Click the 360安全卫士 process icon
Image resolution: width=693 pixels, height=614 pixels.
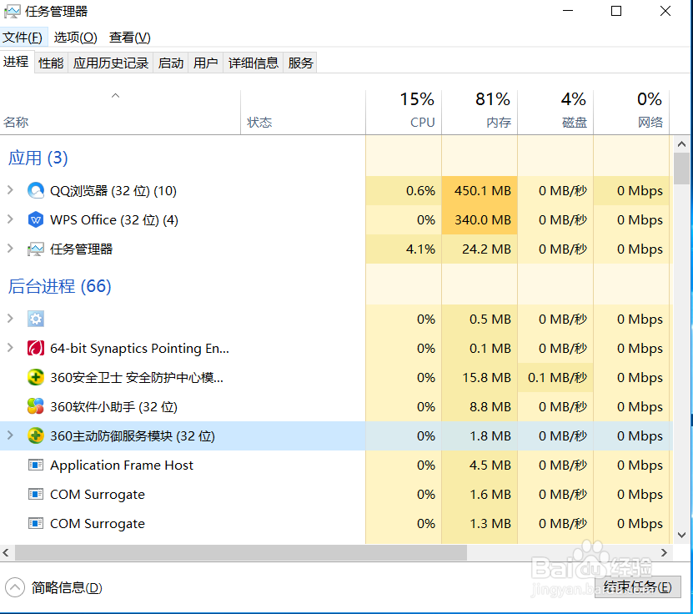pyautogui.click(x=35, y=377)
